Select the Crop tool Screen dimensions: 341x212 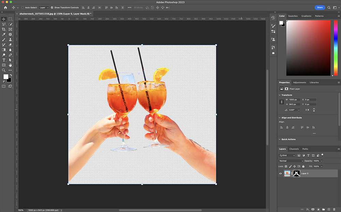4,29
